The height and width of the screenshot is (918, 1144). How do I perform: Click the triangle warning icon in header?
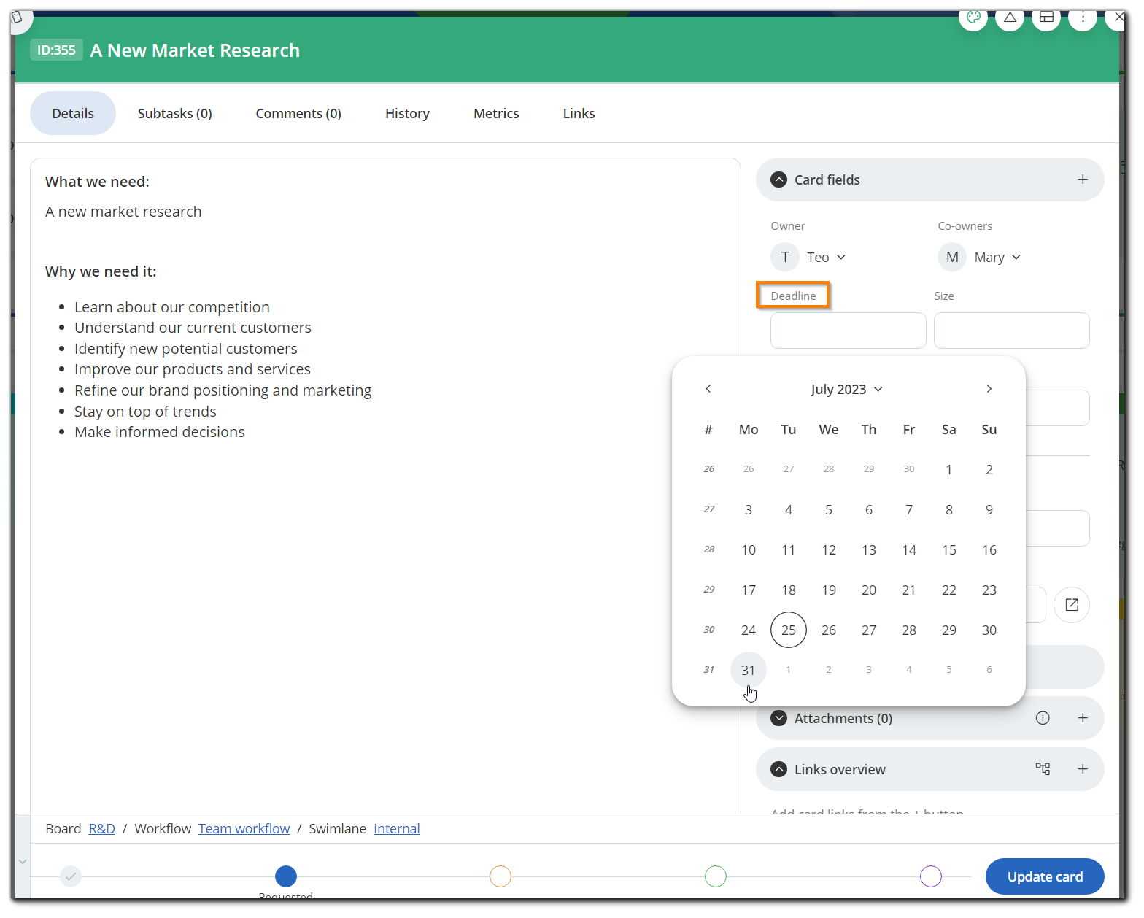click(1010, 18)
